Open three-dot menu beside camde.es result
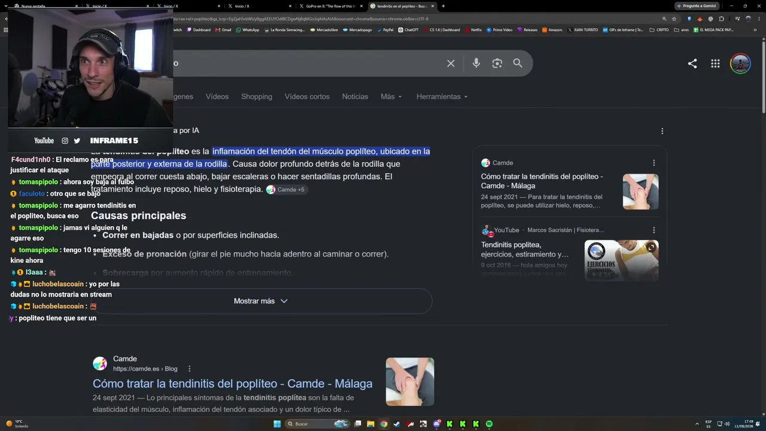The width and height of the screenshot is (766, 431). (x=190, y=369)
